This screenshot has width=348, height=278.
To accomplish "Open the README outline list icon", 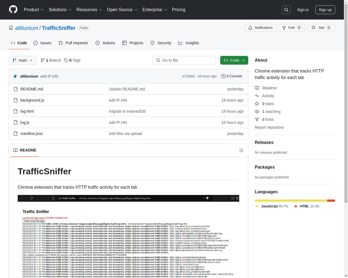I will tap(241, 150).
